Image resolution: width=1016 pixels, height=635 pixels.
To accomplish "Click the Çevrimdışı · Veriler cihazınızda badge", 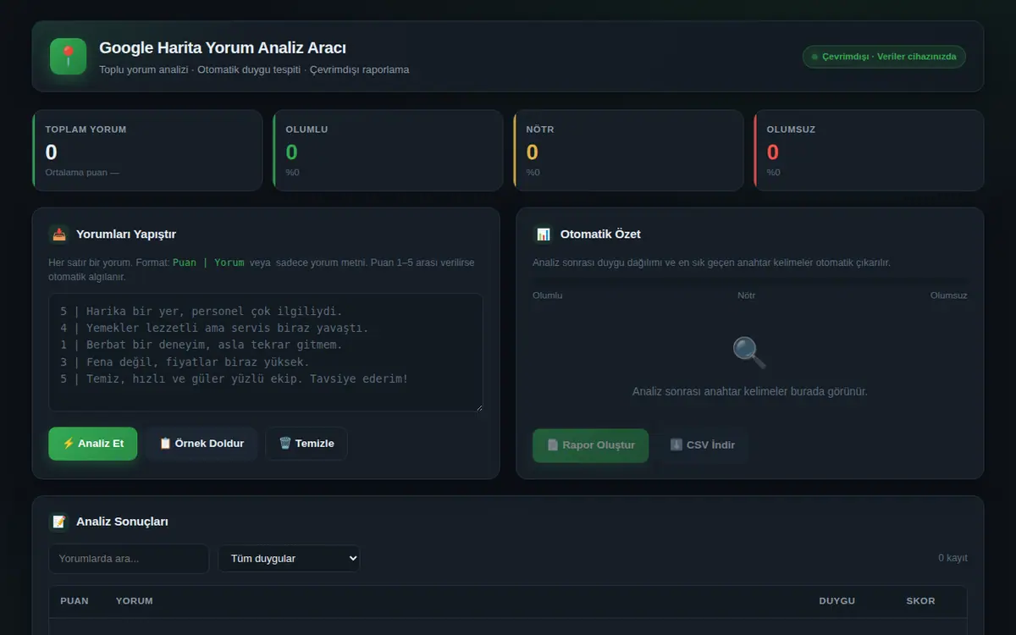I will click(x=884, y=57).
